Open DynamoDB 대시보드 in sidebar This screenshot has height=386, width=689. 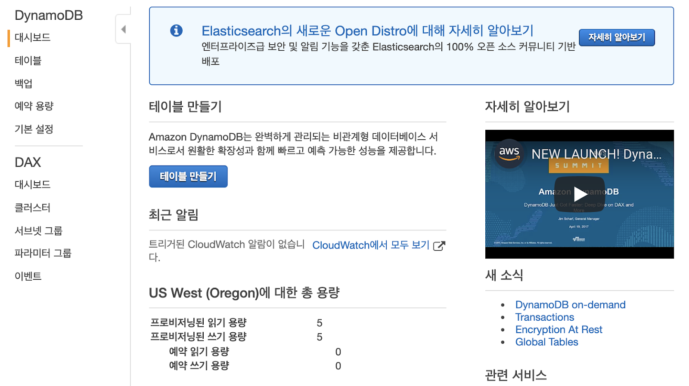[33, 37]
